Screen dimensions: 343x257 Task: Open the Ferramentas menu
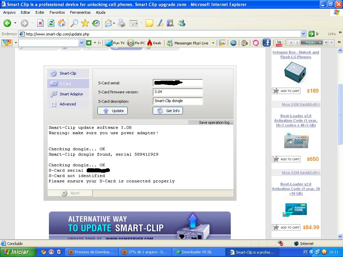80,12
